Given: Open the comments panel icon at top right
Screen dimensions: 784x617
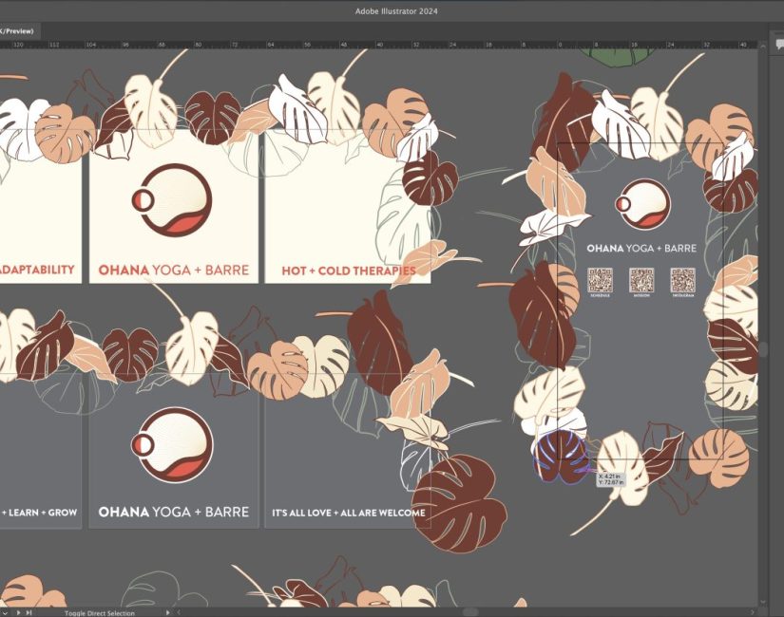Looking at the screenshot, I should point(776,46).
